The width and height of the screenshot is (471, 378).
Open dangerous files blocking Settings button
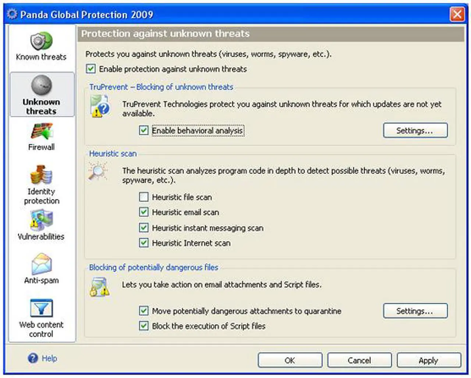tap(415, 311)
